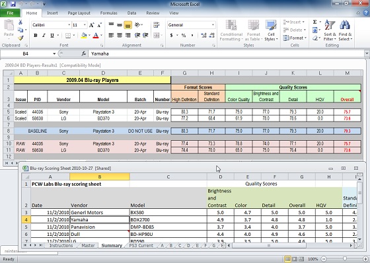Toggle the highlighted Bottom Align button

[128, 25]
